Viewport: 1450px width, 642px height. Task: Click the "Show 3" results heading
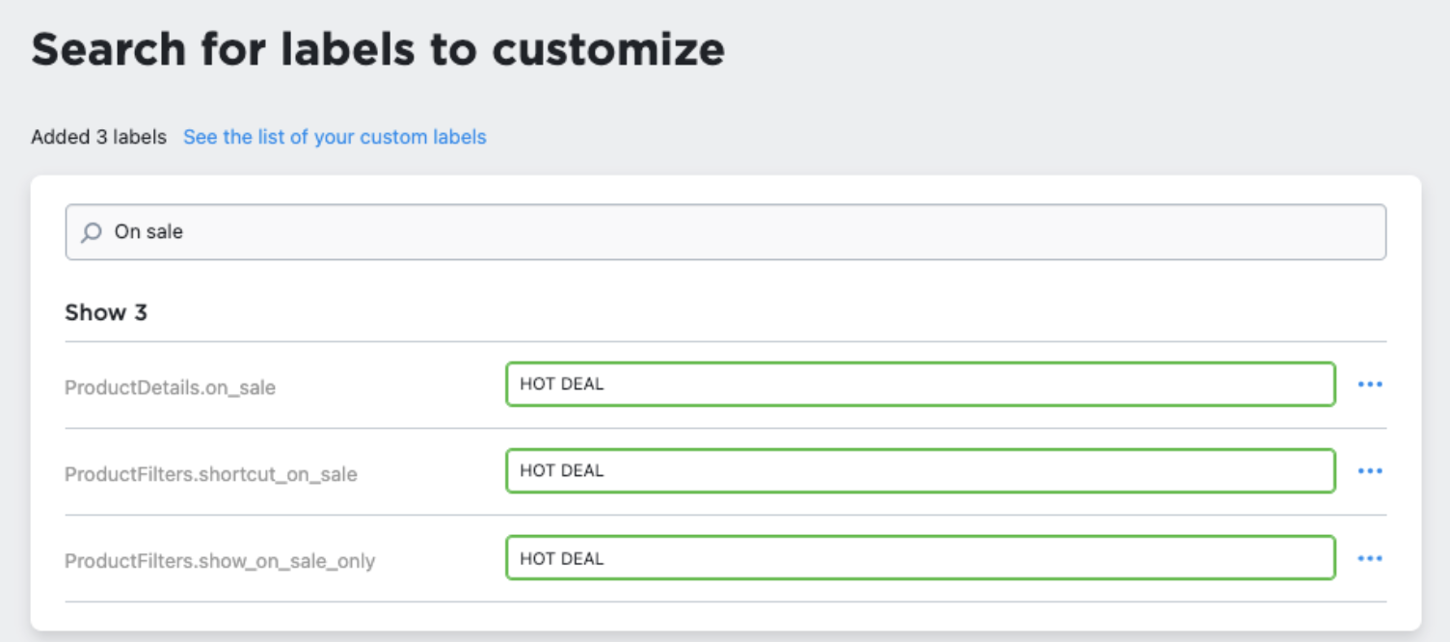point(105,312)
